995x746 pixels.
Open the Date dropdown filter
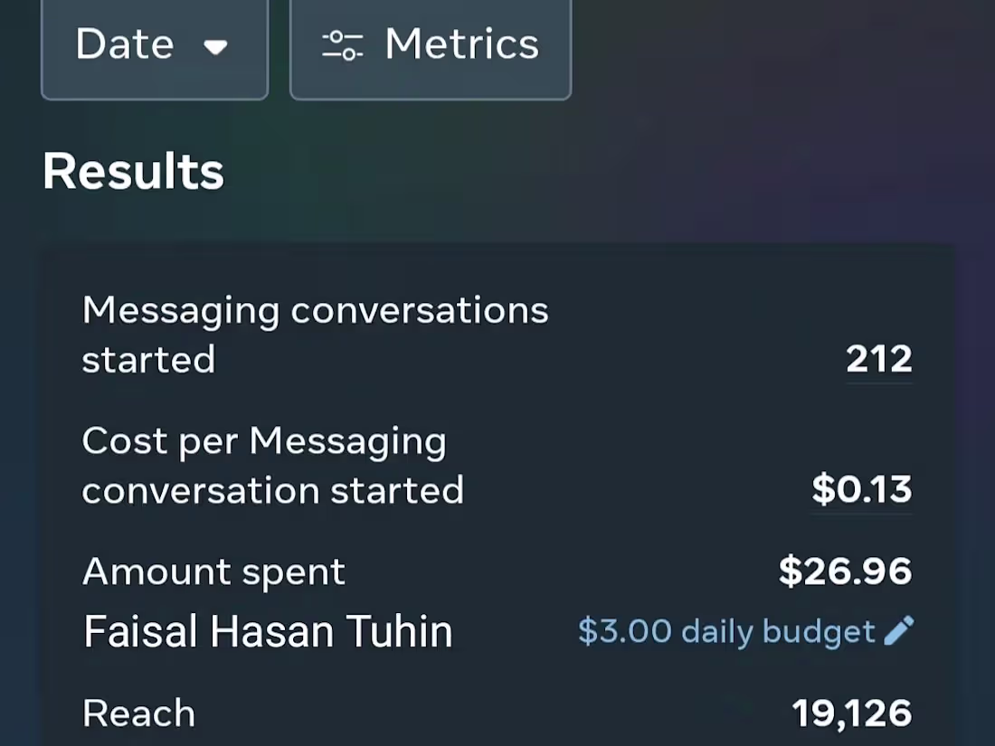pyautogui.click(x=155, y=45)
